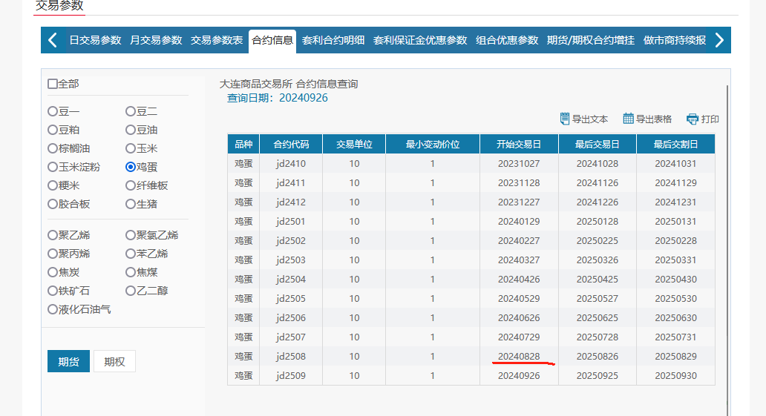Click the 最后交割日 column header
Screen dimensions: 766x416
tap(675, 145)
